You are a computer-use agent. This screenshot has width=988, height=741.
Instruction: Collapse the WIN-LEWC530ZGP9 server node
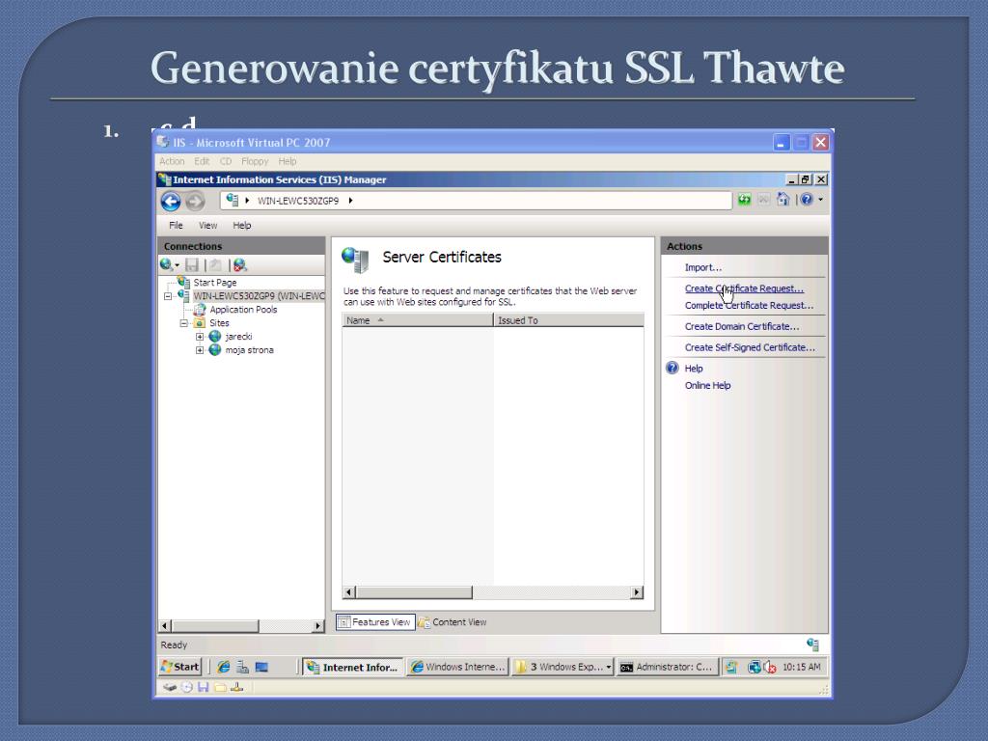click(168, 296)
